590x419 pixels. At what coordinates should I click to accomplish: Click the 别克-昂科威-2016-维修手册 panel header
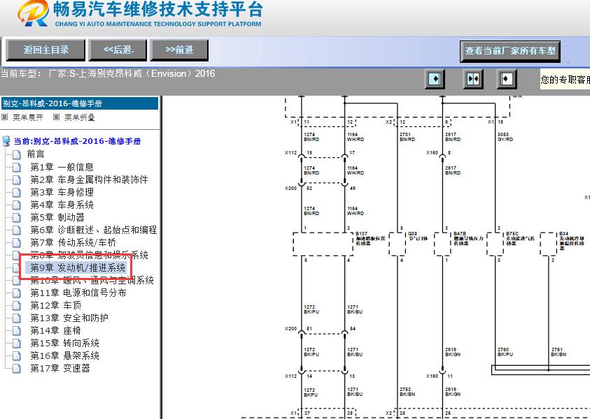tap(79, 103)
